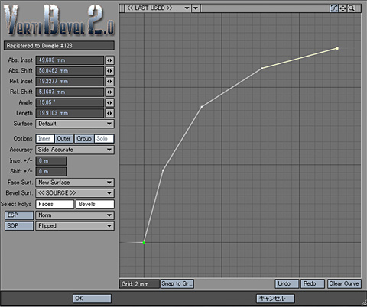Toggle the Group option
Screen dimensions: 367x307
(84, 139)
